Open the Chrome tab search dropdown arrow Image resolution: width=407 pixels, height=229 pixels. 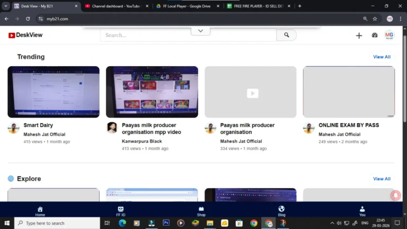click(x=5, y=6)
